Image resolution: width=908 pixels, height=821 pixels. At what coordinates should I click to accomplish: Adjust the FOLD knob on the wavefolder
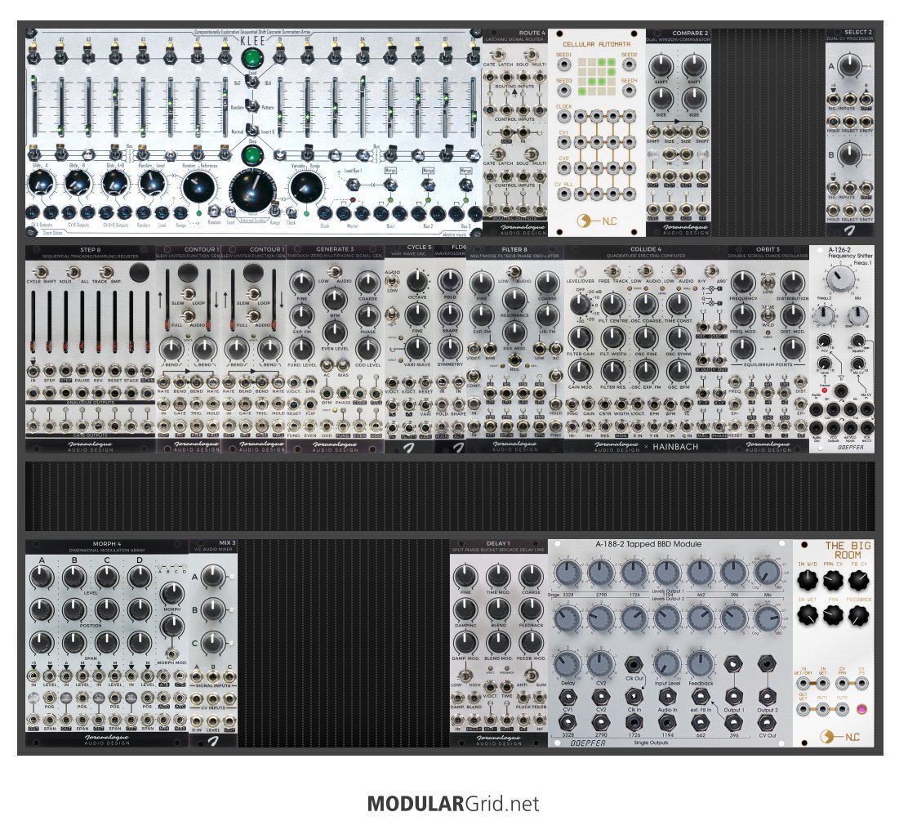pyautogui.click(x=449, y=282)
